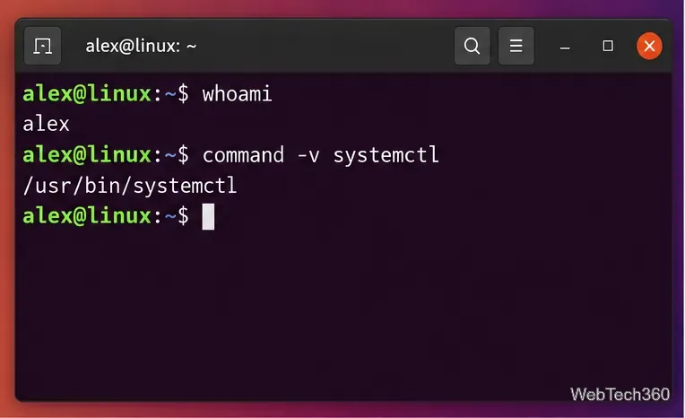Click the last empty 'alex@linux' prompt
The image size is (685, 418).
point(106,216)
